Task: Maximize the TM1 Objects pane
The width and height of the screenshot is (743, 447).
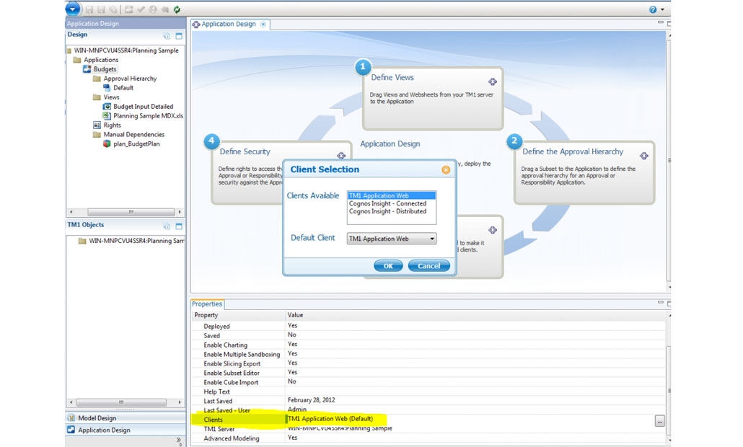Action: point(179,226)
